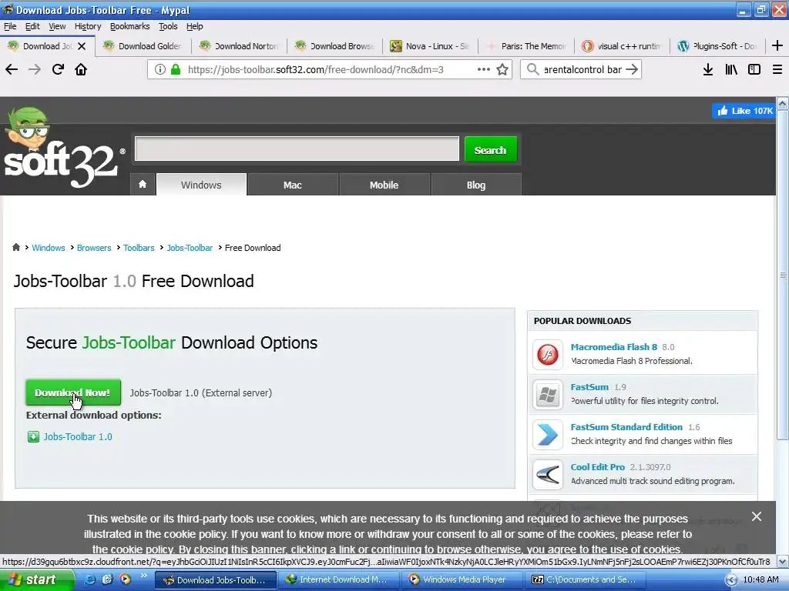Go to the browser home page

[x=81, y=69]
